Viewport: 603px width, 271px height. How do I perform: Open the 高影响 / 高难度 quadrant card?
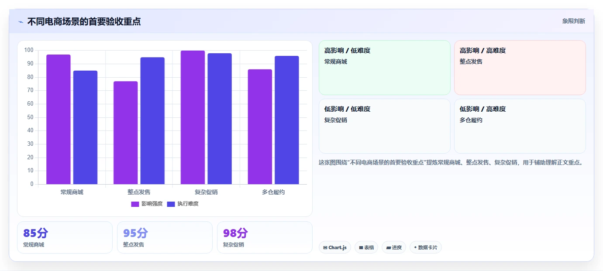pyautogui.click(x=520, y=68)
